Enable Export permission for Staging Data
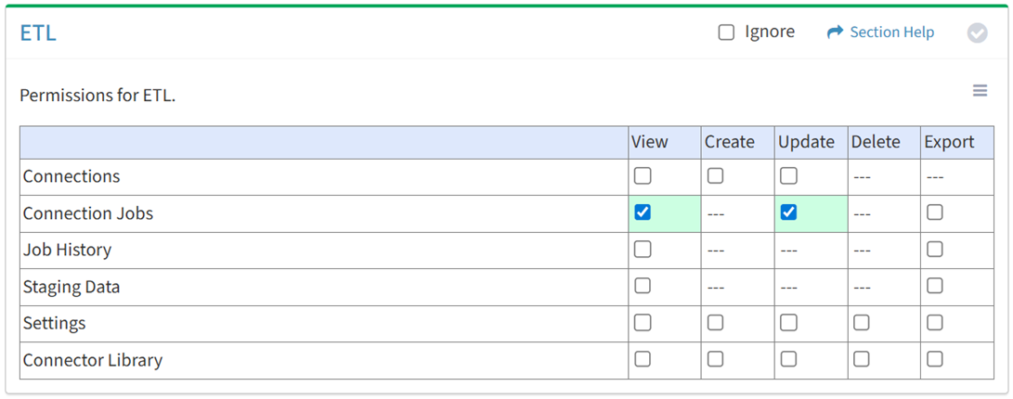This screenshot has width=1013, height=399. tap(935, 286)
